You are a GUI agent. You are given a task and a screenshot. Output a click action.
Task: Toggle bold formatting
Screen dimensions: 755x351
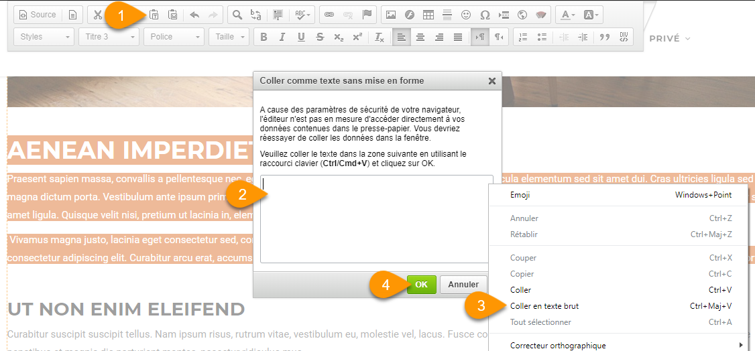[x=264, y=37]
